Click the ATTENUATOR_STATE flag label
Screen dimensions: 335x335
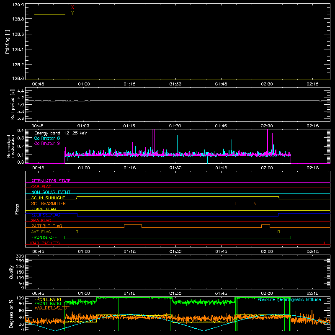(51, 181)
